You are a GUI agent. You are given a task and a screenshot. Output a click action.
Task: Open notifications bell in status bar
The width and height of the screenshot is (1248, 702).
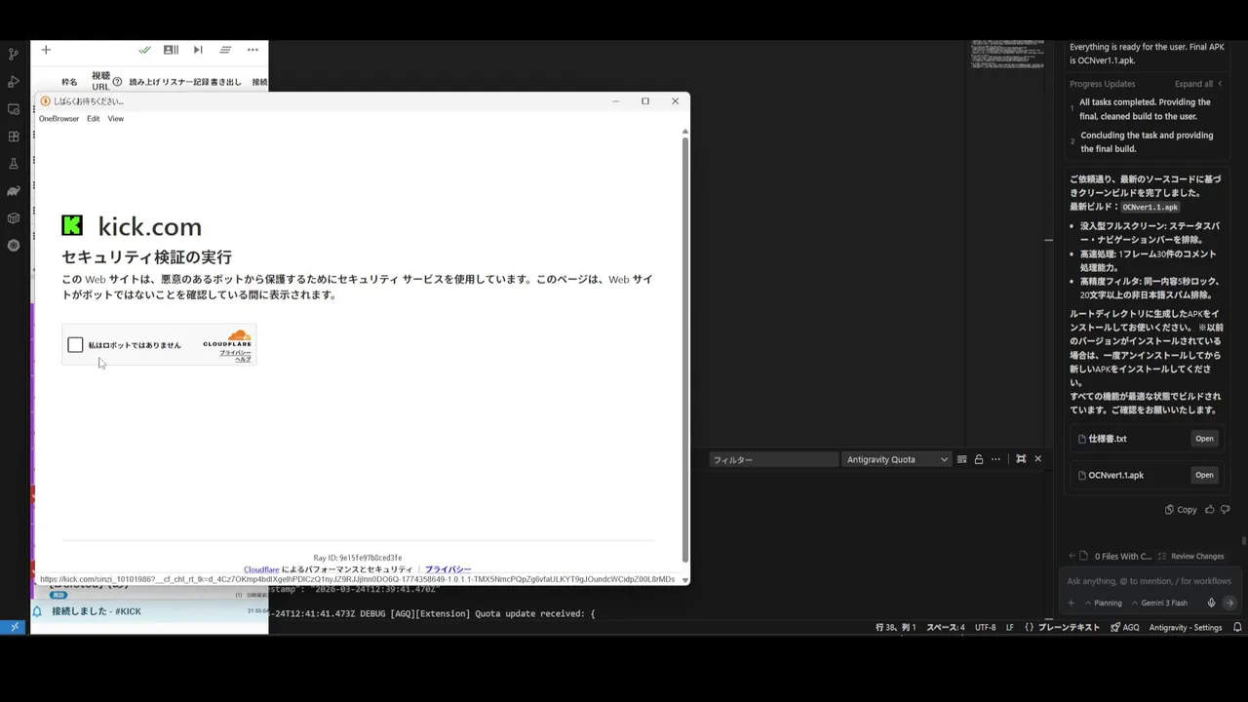click(x=1237, y=627)
